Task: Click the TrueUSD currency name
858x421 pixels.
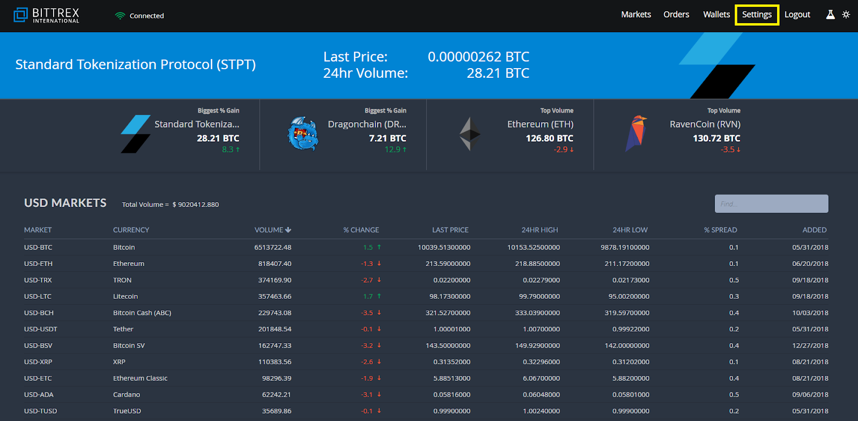Action: pos(127,411)
